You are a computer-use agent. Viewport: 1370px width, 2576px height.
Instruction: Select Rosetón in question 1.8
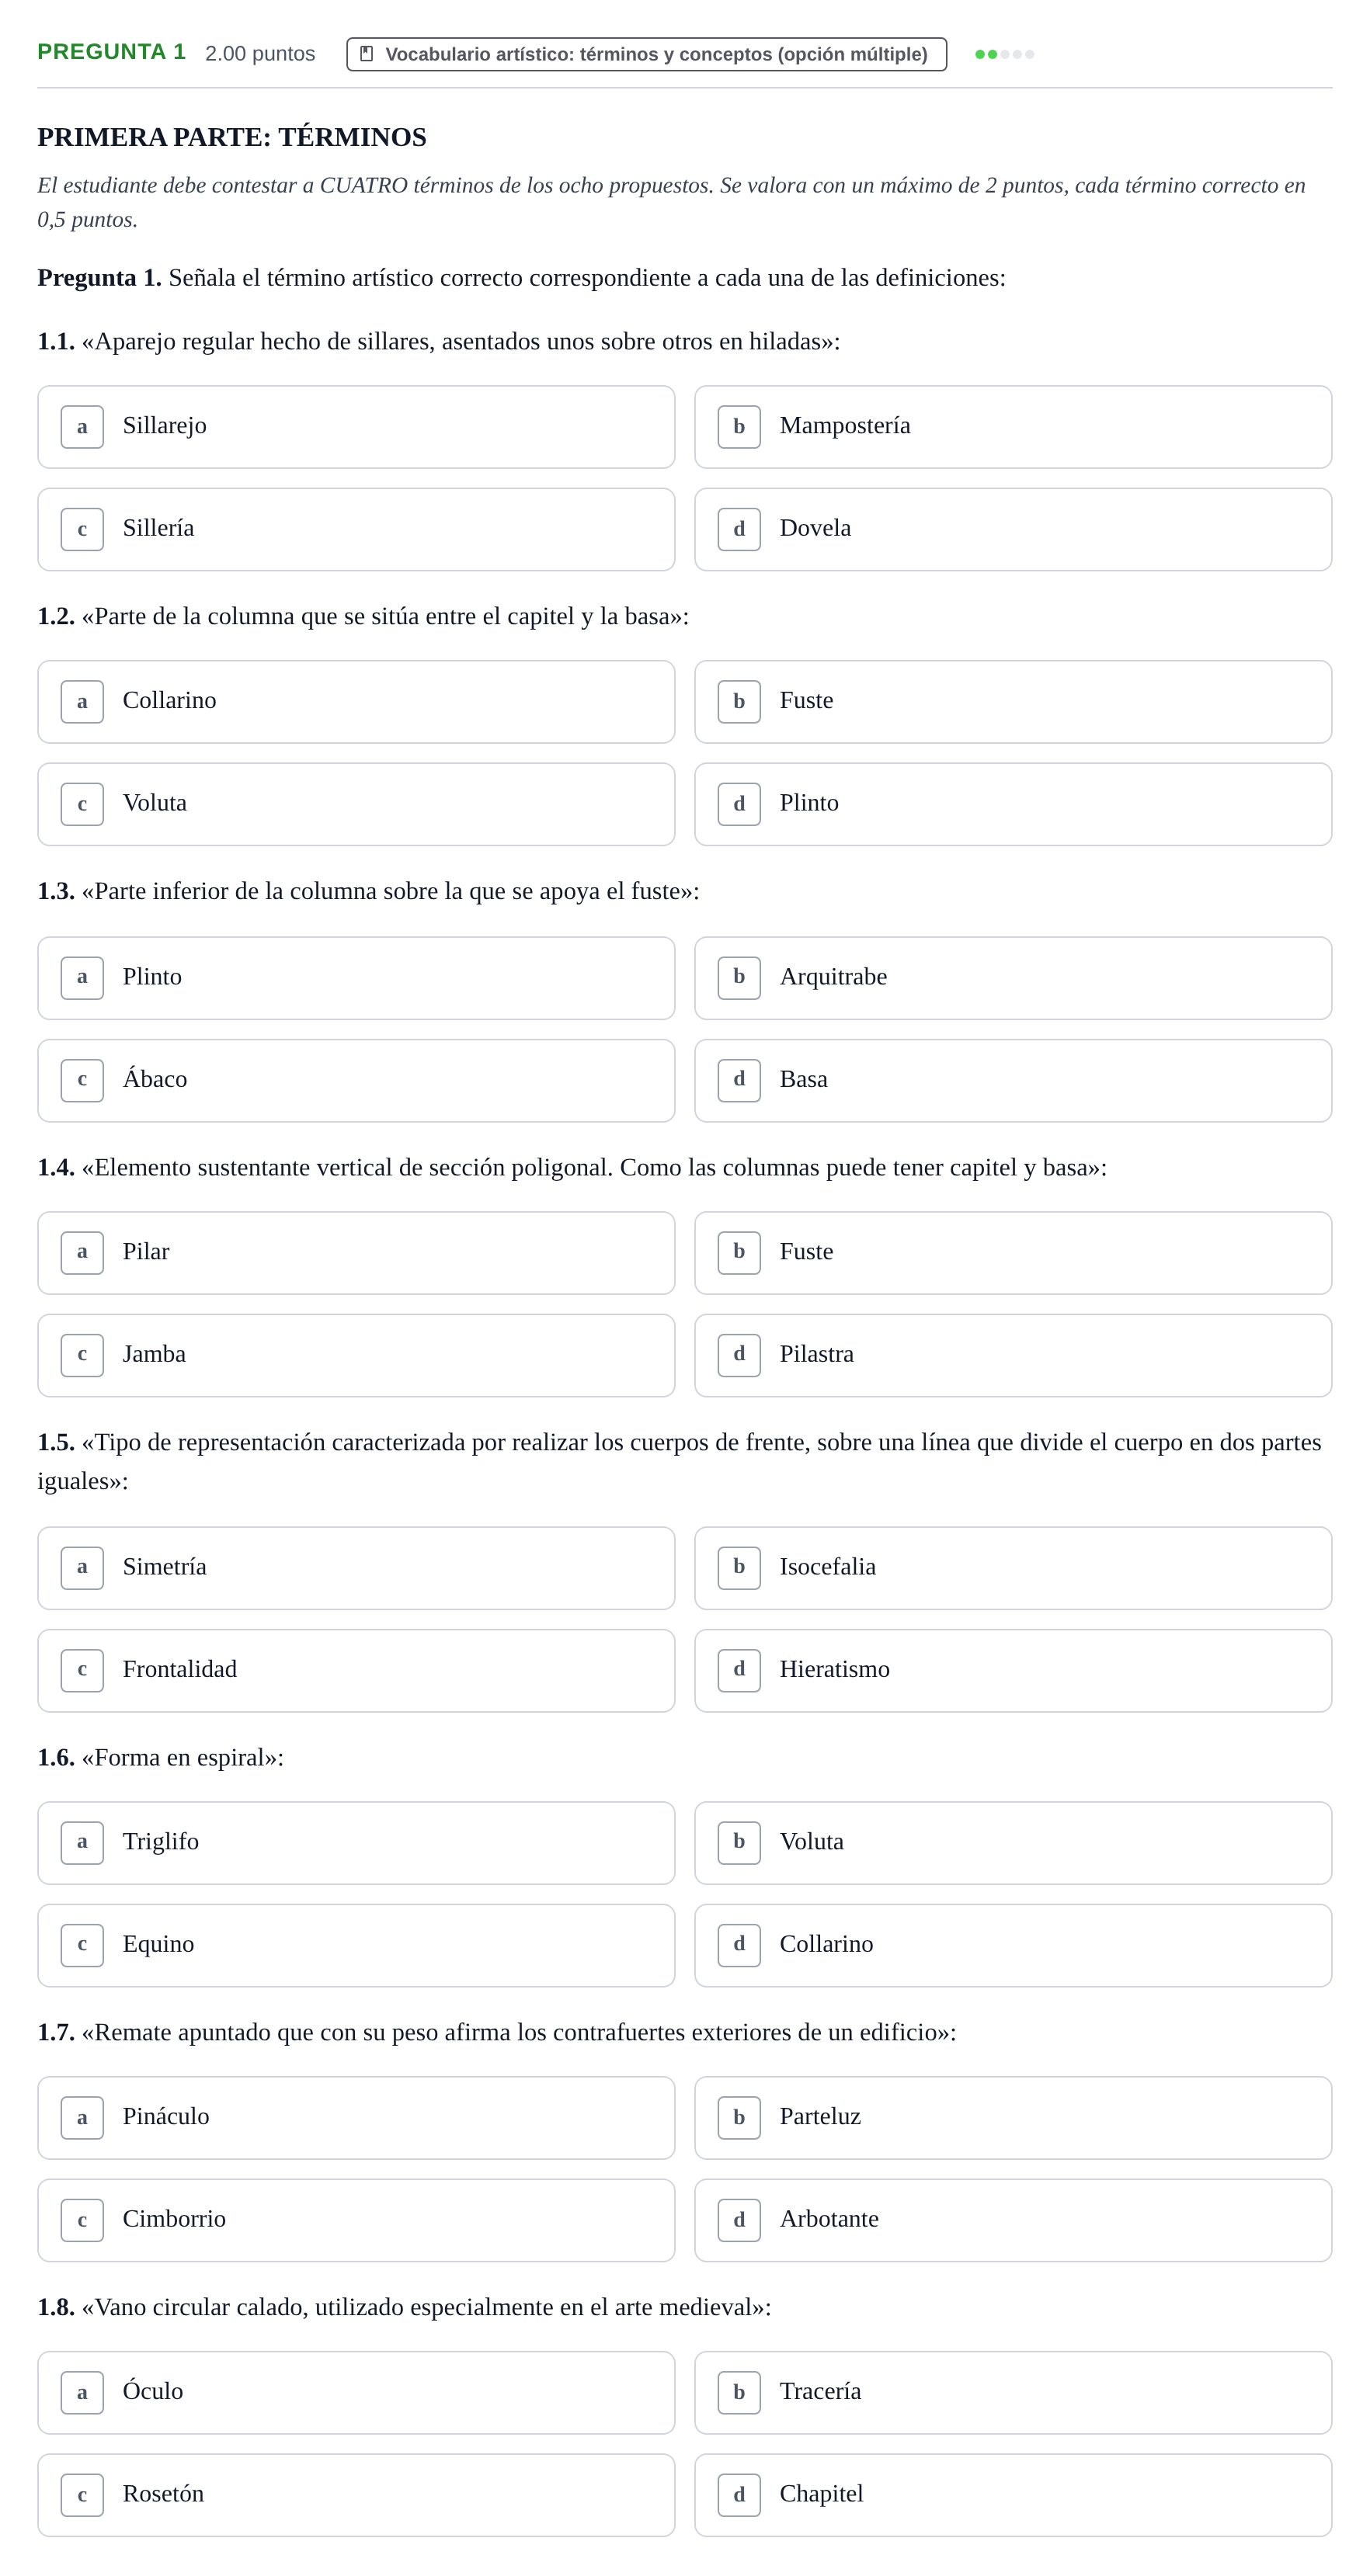(x=356, y=2495)
